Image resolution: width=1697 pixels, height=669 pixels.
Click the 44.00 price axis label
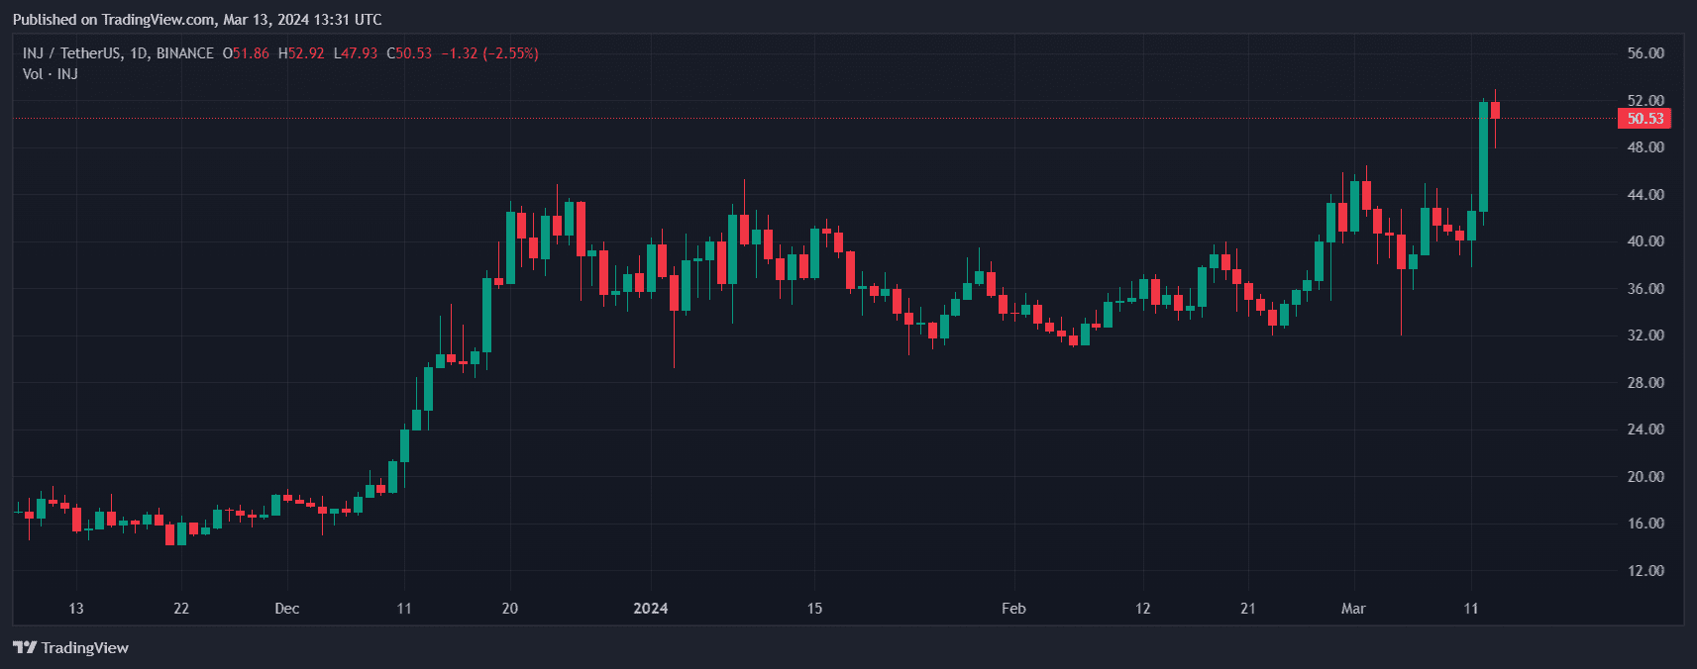click(1644, 195)
